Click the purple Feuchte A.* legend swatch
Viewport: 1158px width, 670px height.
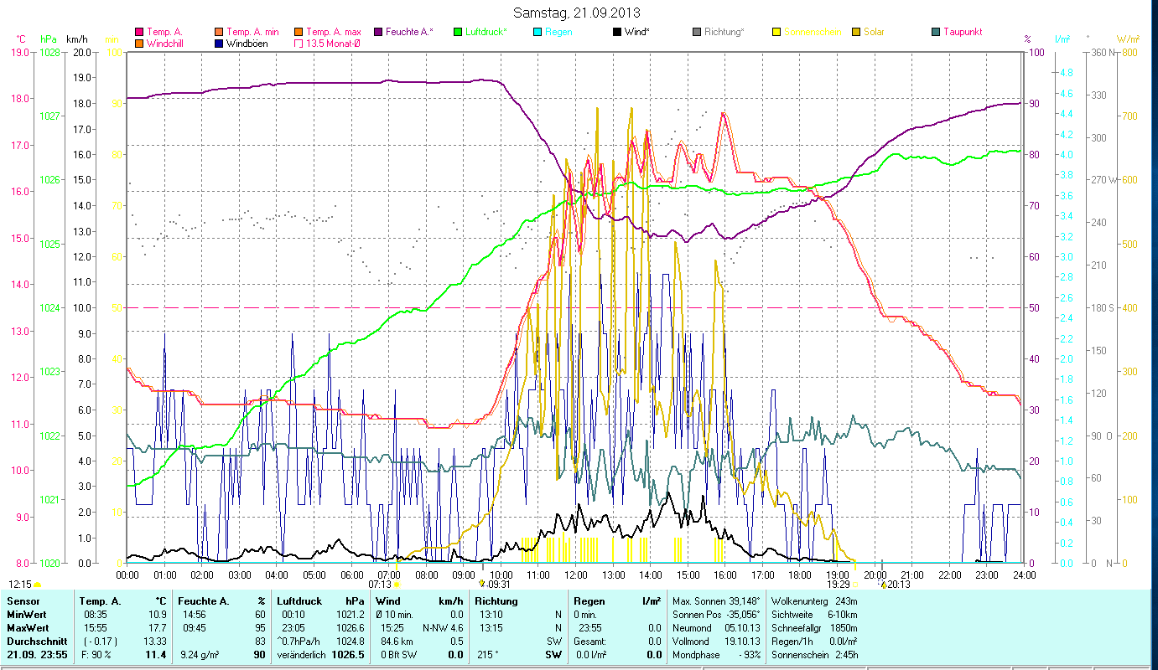pos(378,33)
